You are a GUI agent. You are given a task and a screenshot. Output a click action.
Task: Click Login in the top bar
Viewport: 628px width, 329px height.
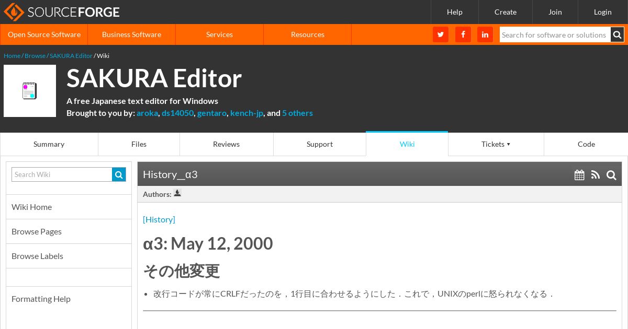[603, 12]
